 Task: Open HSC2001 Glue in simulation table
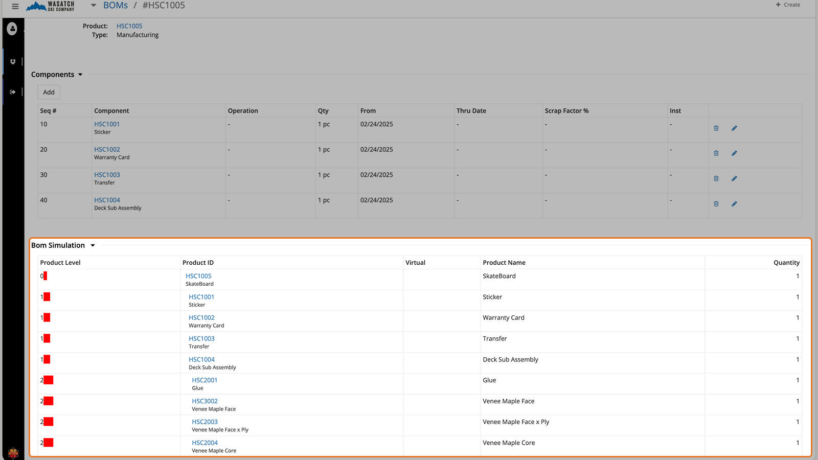204,380
